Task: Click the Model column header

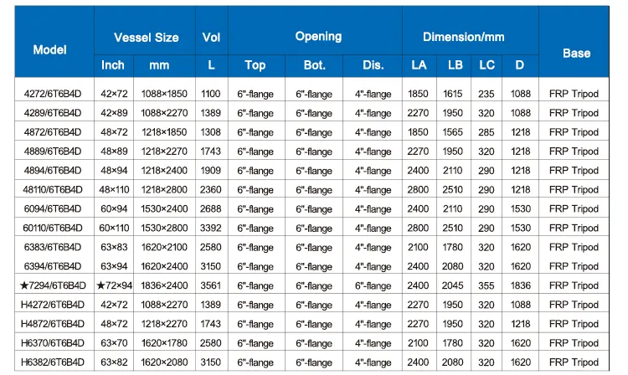Action: click(49, 50)
